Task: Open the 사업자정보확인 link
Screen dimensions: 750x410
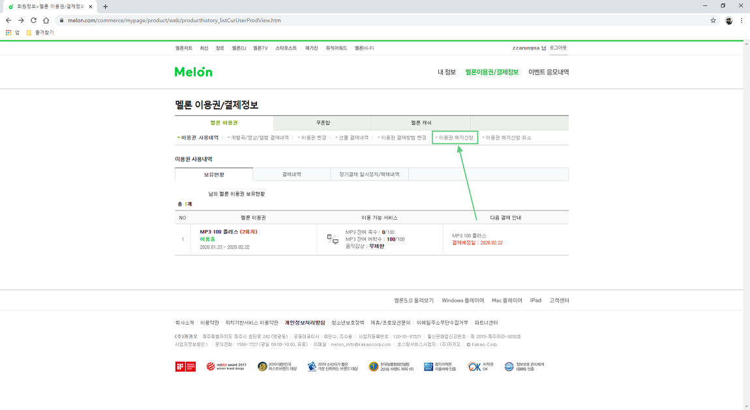Action: click(191, 345)
